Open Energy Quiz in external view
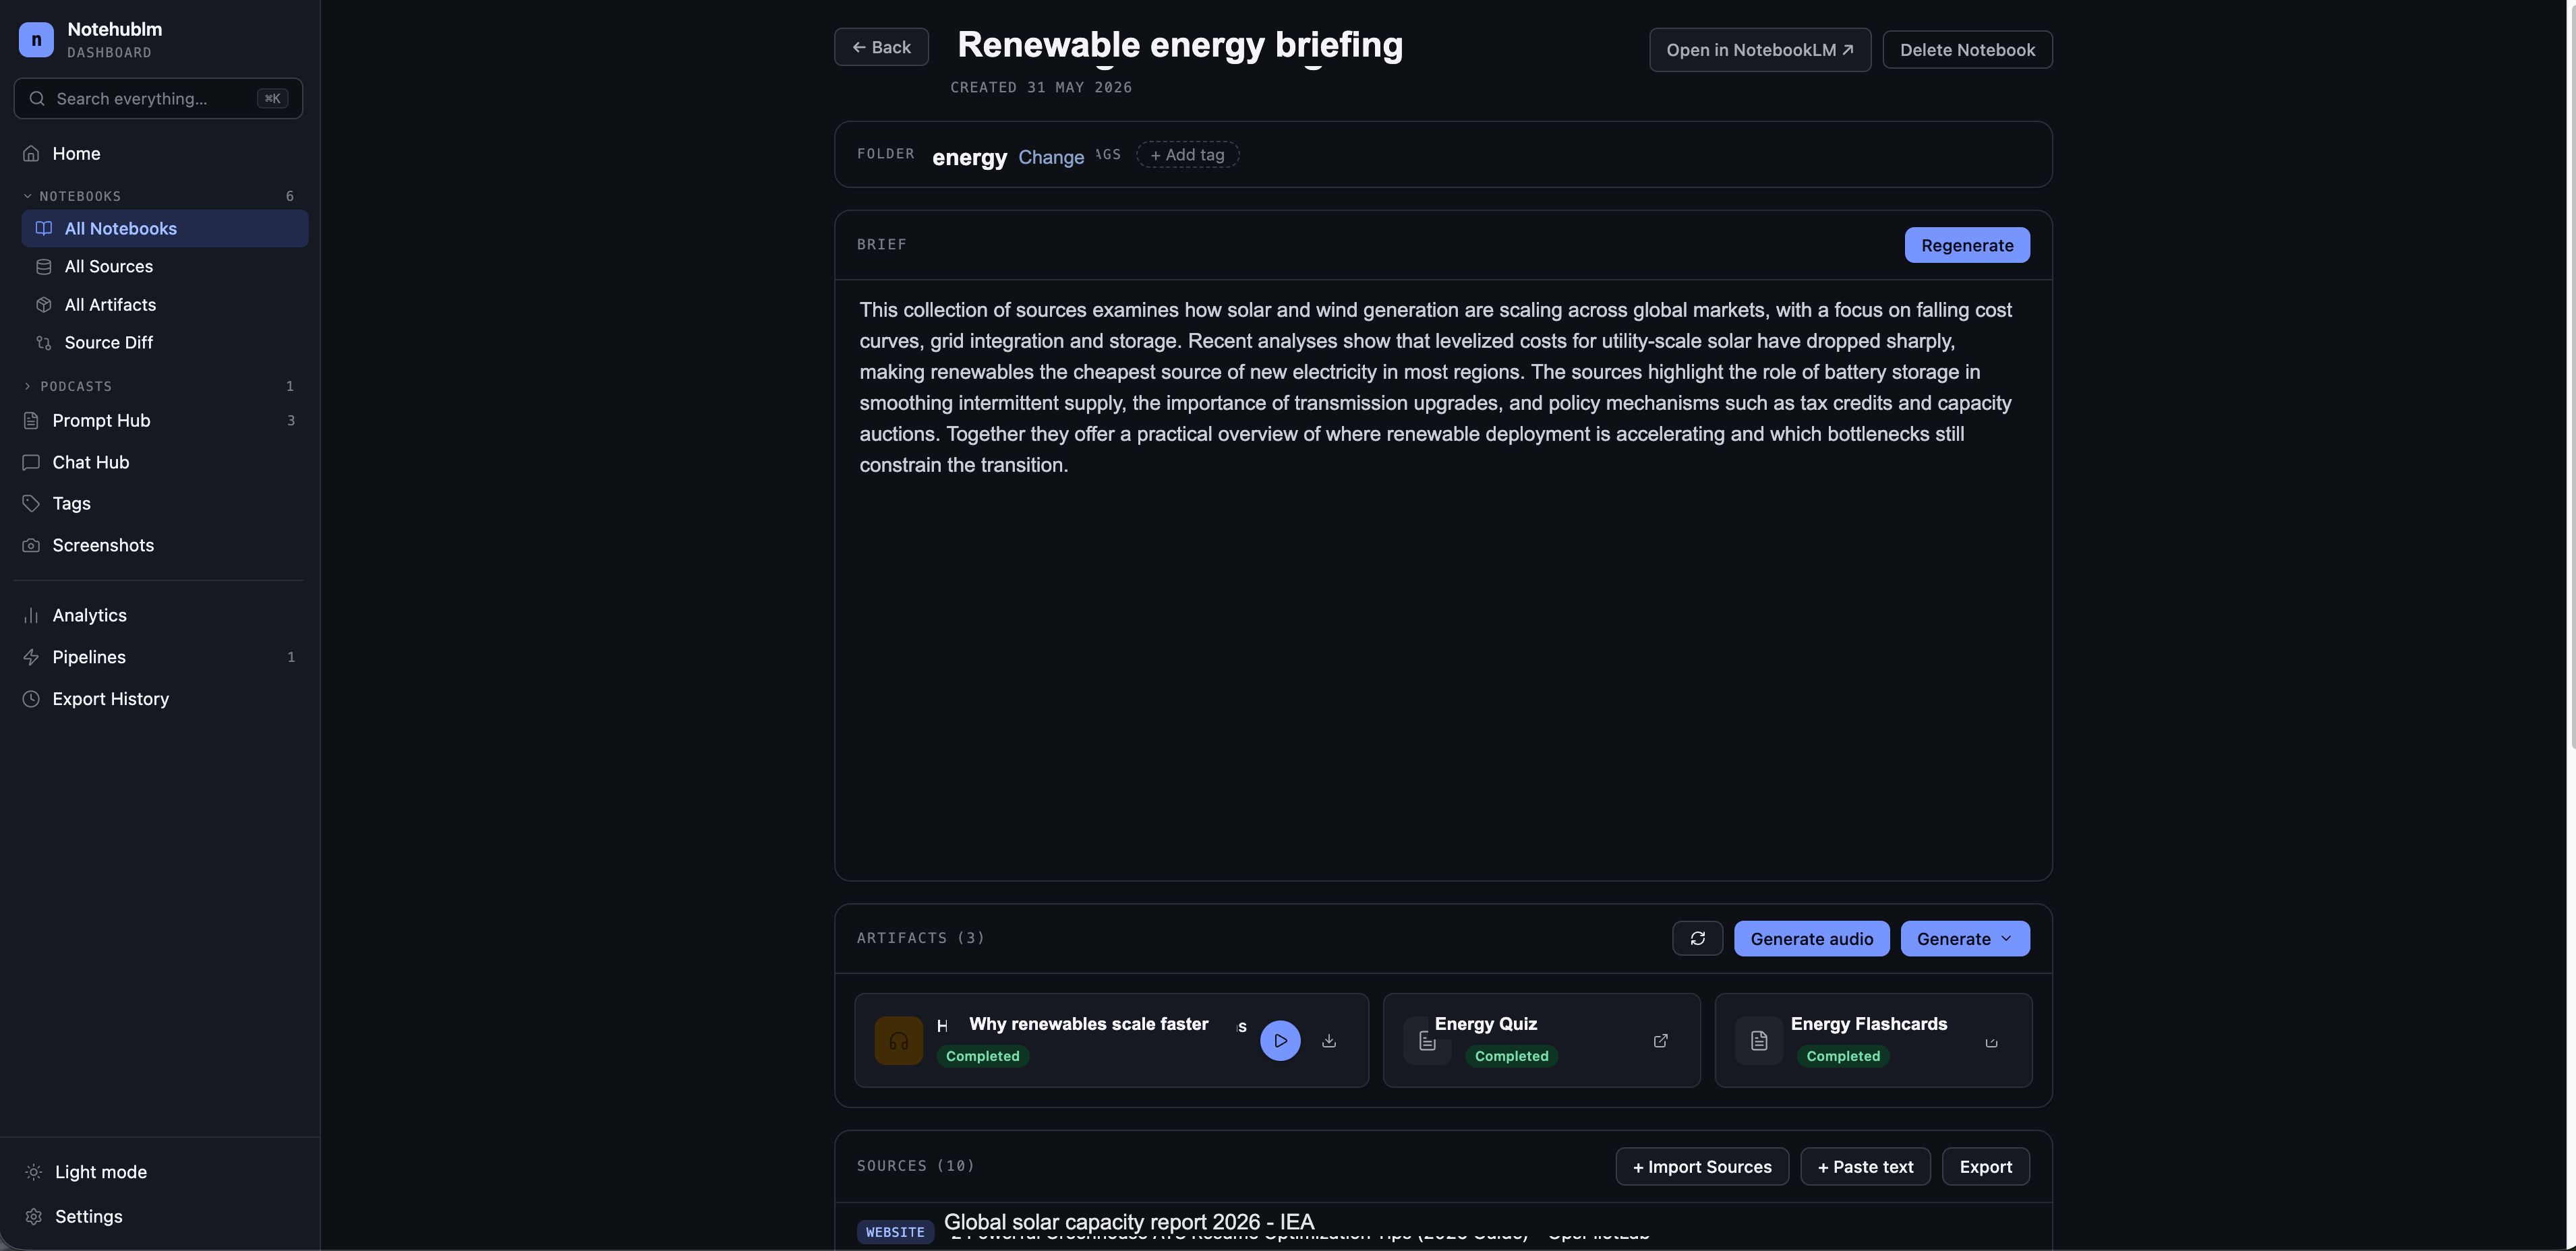 pyautogui.click(x=1660, y=1040)
